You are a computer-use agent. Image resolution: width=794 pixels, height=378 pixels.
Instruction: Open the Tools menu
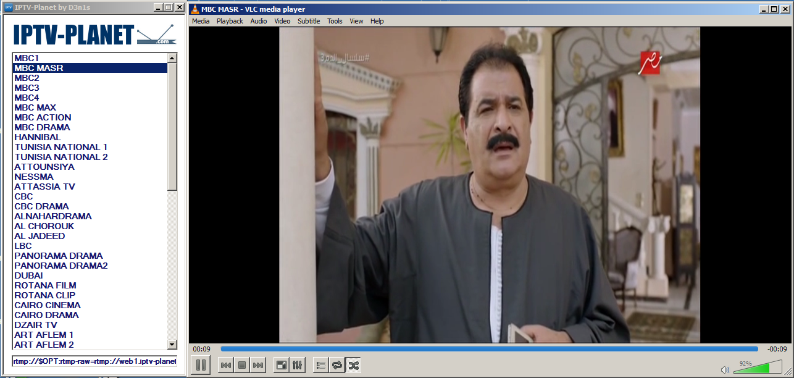click(x=335, y=21)
